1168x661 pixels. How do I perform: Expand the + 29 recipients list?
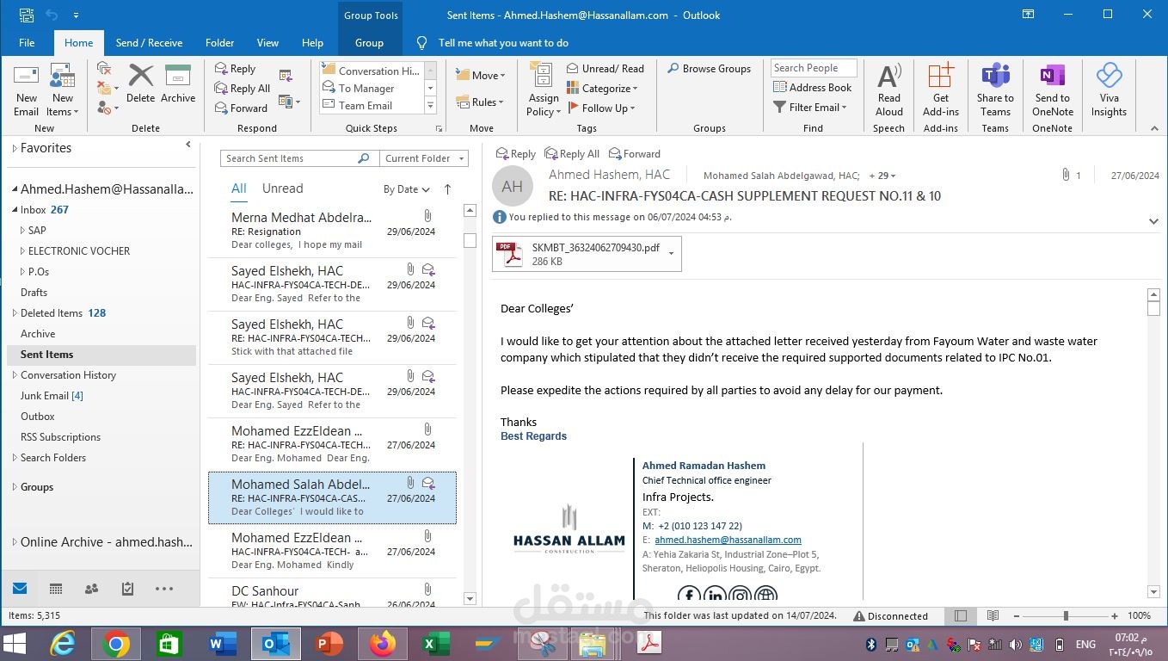882,176
